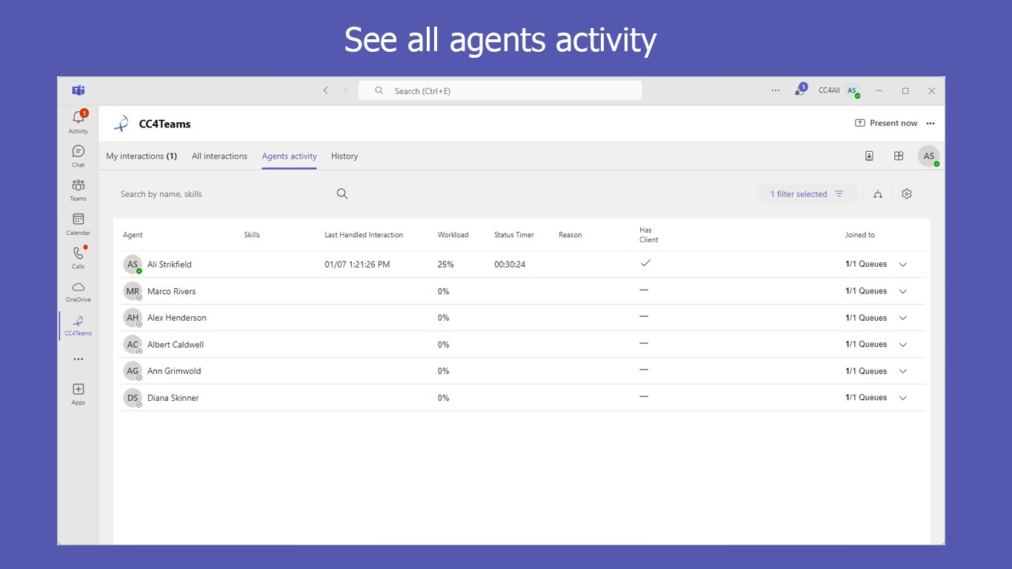The image size is (1012, 569).
Task: Go back with the navigation arrow
Action: click(x=325, y=90)
